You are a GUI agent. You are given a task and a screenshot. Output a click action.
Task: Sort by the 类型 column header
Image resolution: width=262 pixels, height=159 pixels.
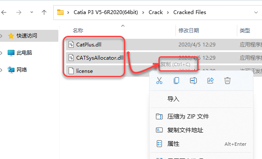pos(245,31)
